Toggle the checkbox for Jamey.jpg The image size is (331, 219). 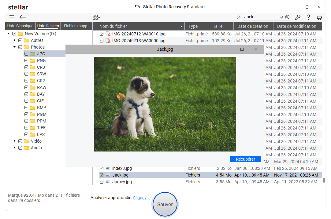[x=102, y=182]
